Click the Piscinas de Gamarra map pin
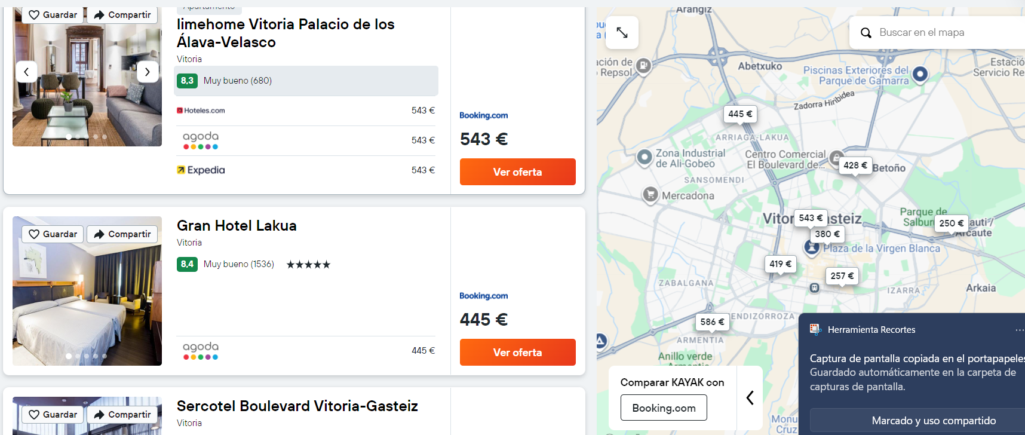 [x=920, y=74]
